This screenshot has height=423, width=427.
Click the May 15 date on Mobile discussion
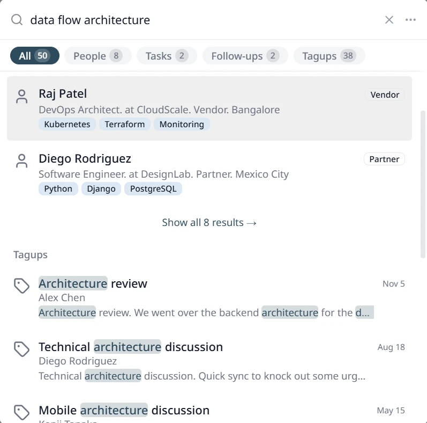click(x=391, y=411)
